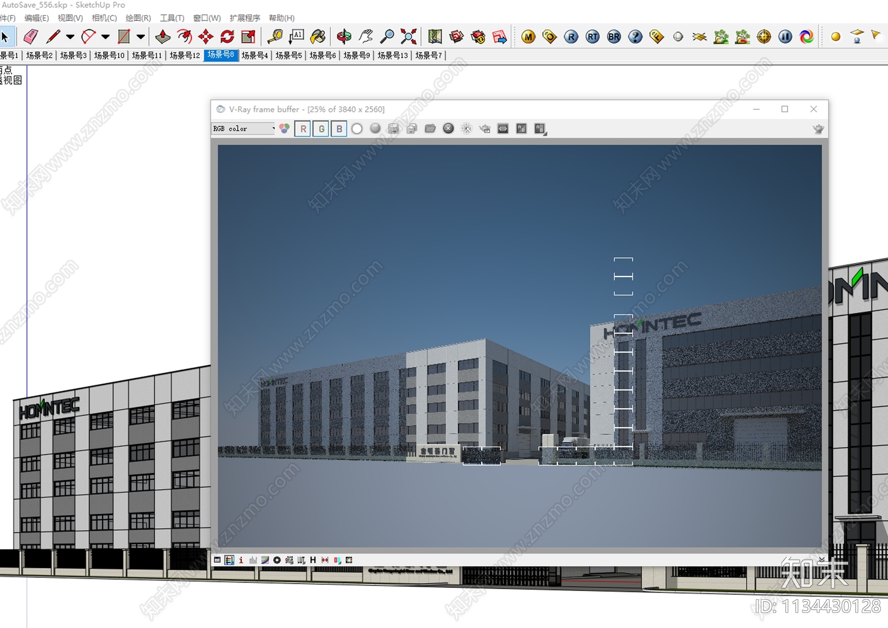The width and height of the screenshot is (888, 628).
Task: Select the Rotate tool
Action: pyautogui.click(x=228, y=37)
